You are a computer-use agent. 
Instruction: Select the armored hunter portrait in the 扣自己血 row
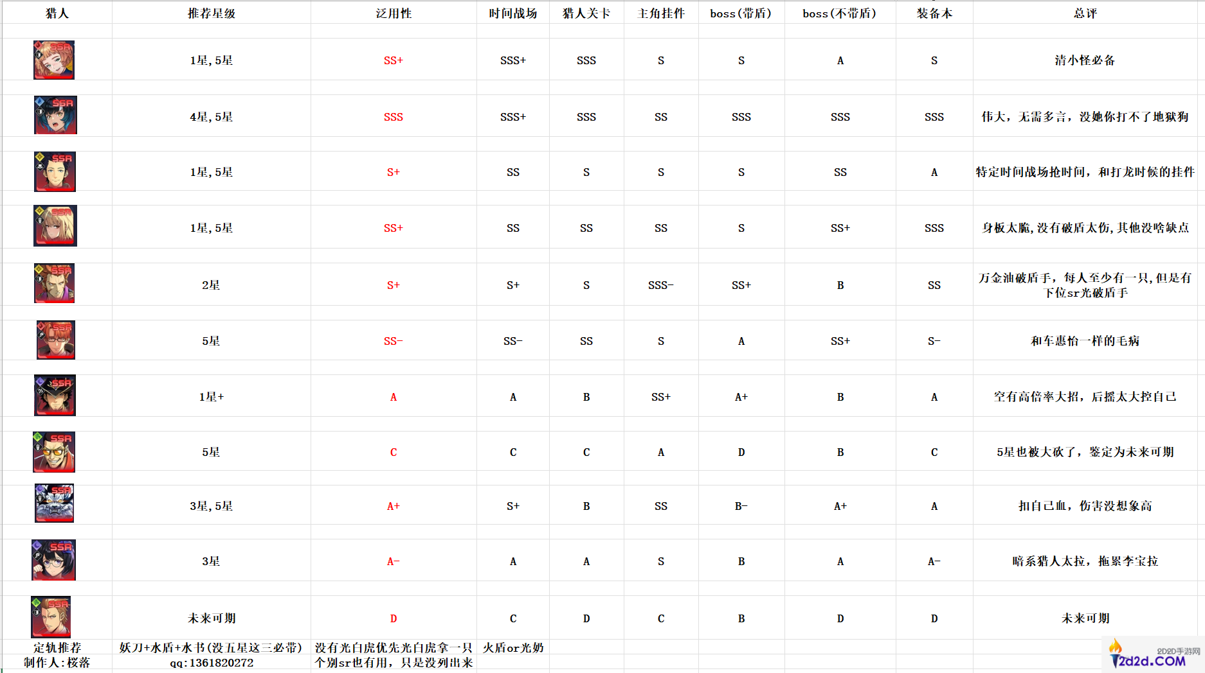[x=54, y=503]
